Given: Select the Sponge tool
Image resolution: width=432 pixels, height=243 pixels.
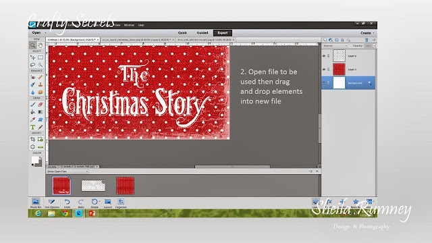Looking at the screenshot, I should pos(40,92).
